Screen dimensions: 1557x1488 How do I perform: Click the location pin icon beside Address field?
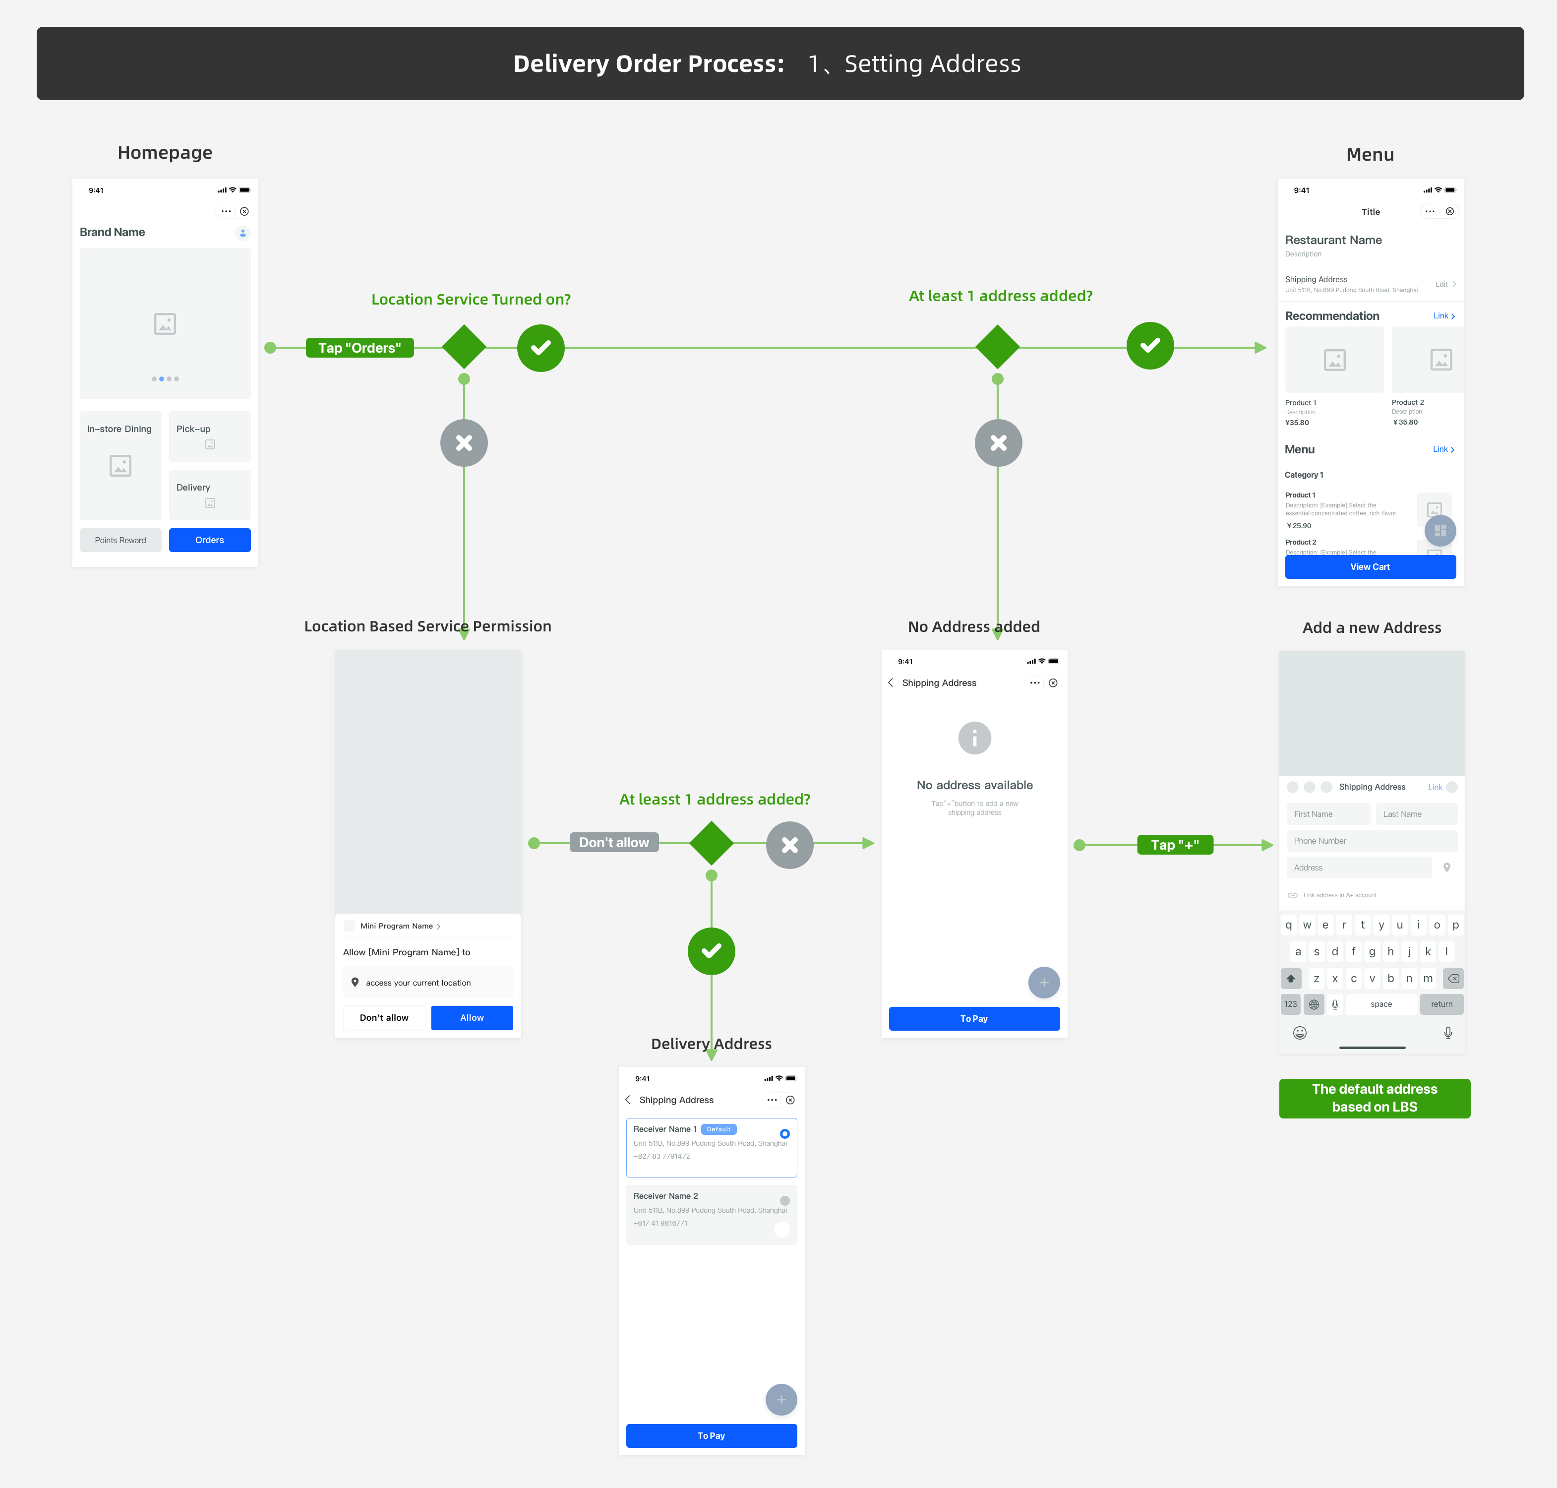tap(1447, 868)
